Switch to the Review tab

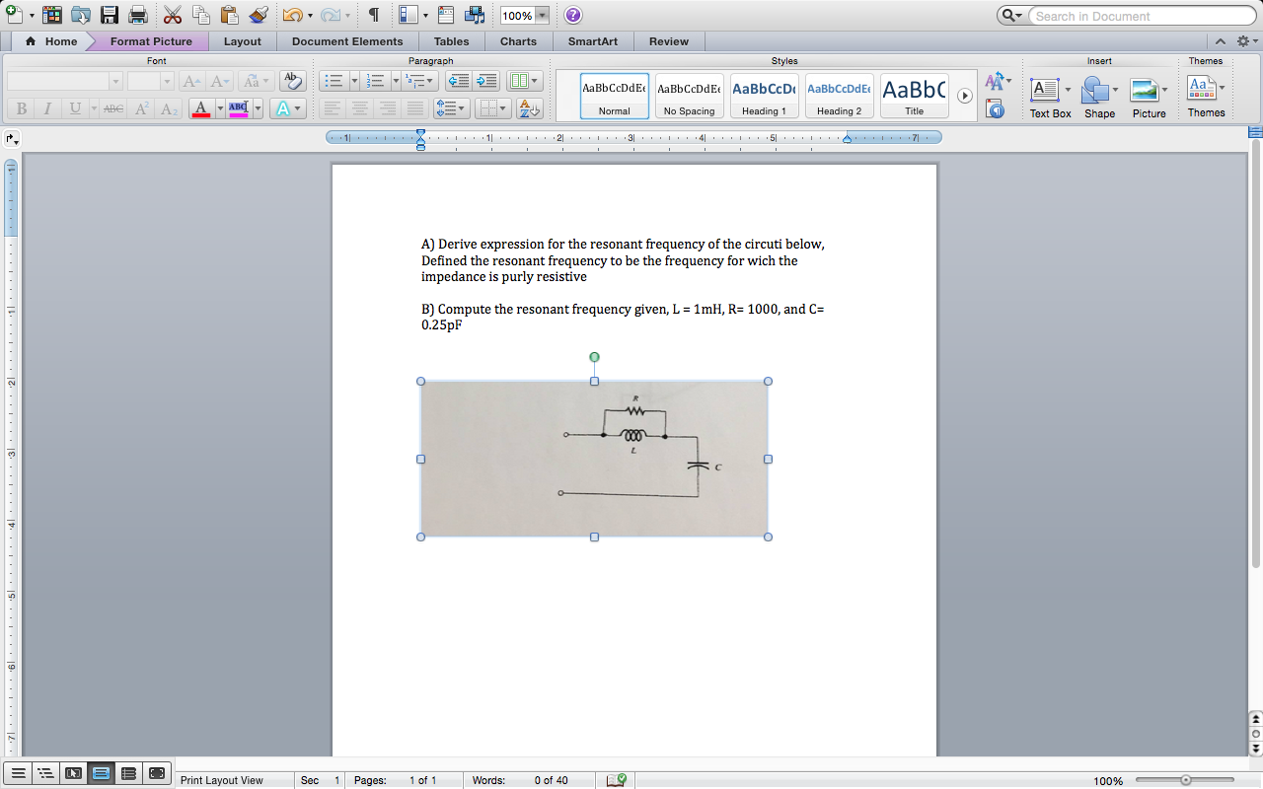click(x=668, y=41)
